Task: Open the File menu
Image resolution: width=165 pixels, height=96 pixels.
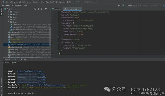Action: (x=7, y=2)
